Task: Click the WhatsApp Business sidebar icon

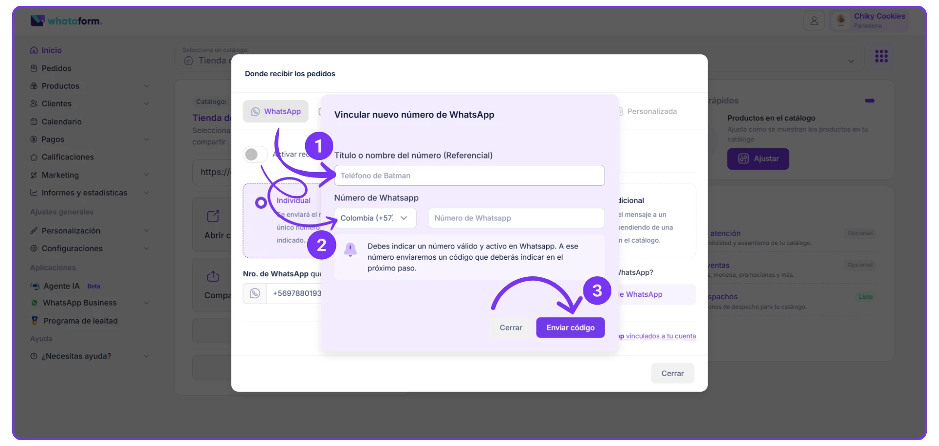Action: [x=34, y=303]
